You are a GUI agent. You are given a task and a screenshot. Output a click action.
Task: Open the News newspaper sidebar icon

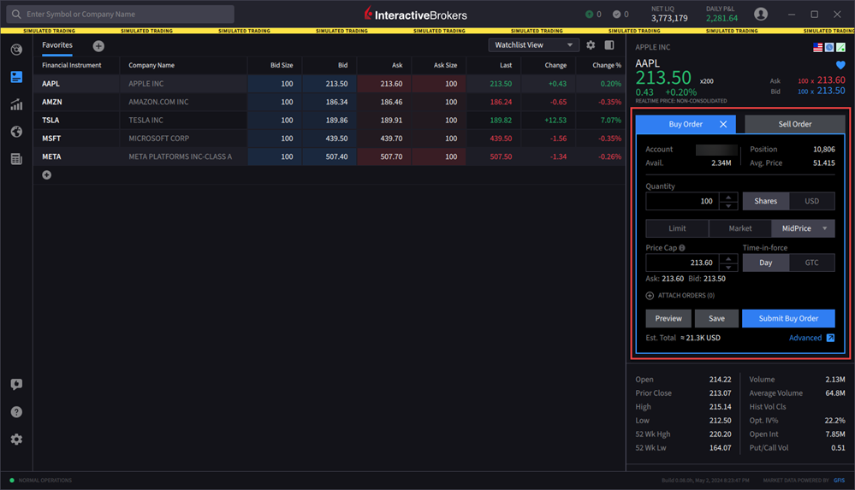click(x=16, y=158)
